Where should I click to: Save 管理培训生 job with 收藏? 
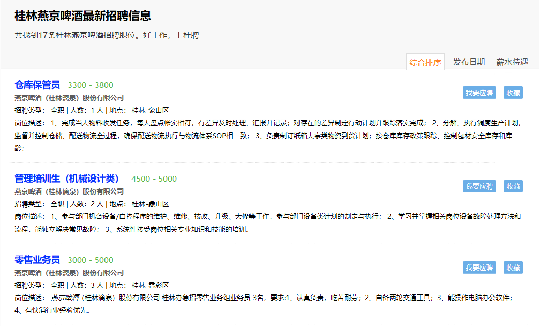[513, 186]
